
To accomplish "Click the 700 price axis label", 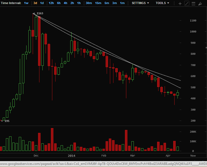I will click(x=193, y=65).
